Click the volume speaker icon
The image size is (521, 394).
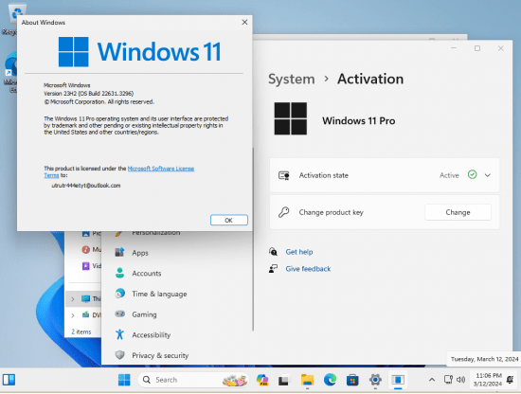coord(461,380)
